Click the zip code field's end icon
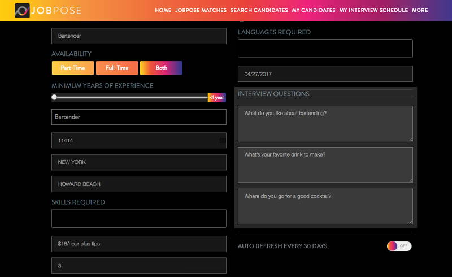Image resolution: width=452 pixels, height=277 pixels. (x=222, y=141)
